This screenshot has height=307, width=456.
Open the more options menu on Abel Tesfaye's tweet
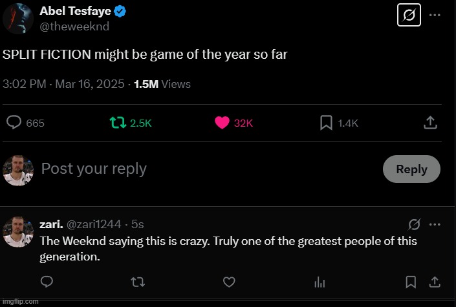coord(435,14)
